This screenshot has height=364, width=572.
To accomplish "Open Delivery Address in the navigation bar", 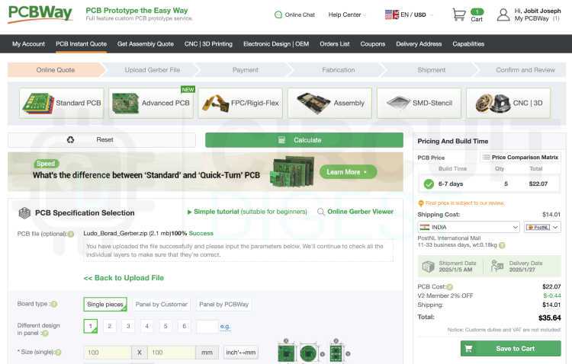I will (419, 44).
